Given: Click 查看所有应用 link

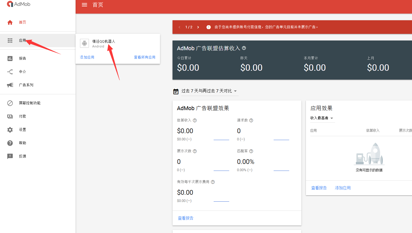Looking at the screenshot, I should pyautogui.click(x=145, y=57).
